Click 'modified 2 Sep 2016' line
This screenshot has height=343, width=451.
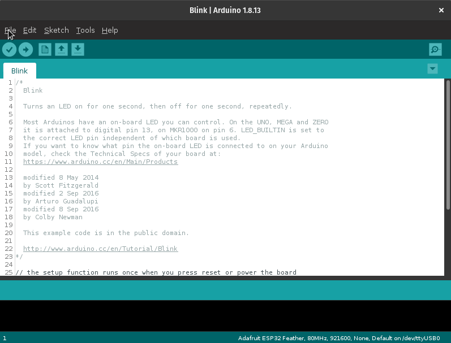point(61,193)
